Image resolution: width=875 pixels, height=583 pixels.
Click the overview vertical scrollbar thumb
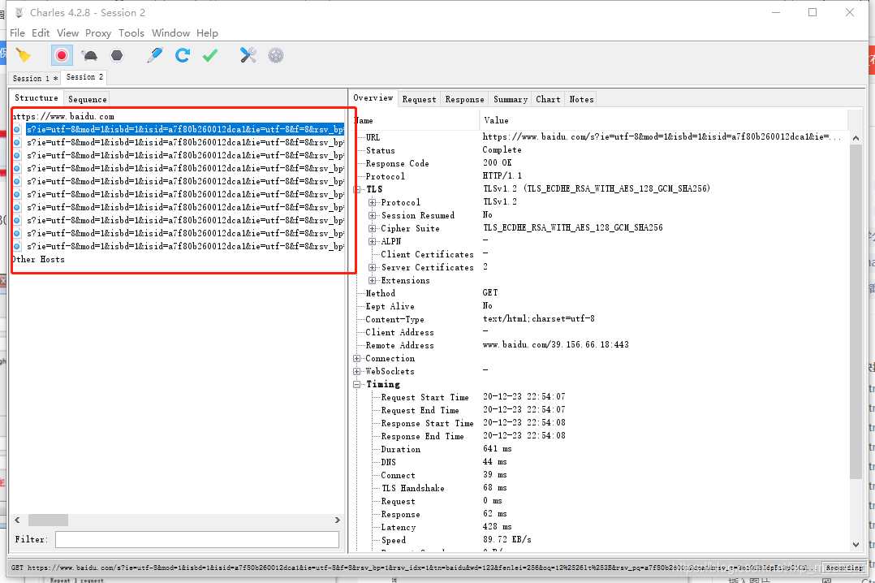coord(856,312)
